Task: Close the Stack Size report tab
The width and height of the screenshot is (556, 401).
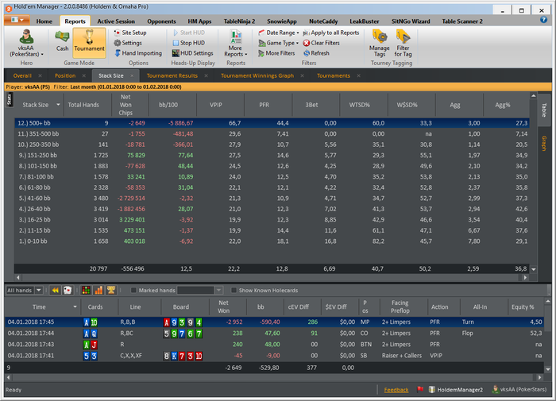Action: click(132, 75)
